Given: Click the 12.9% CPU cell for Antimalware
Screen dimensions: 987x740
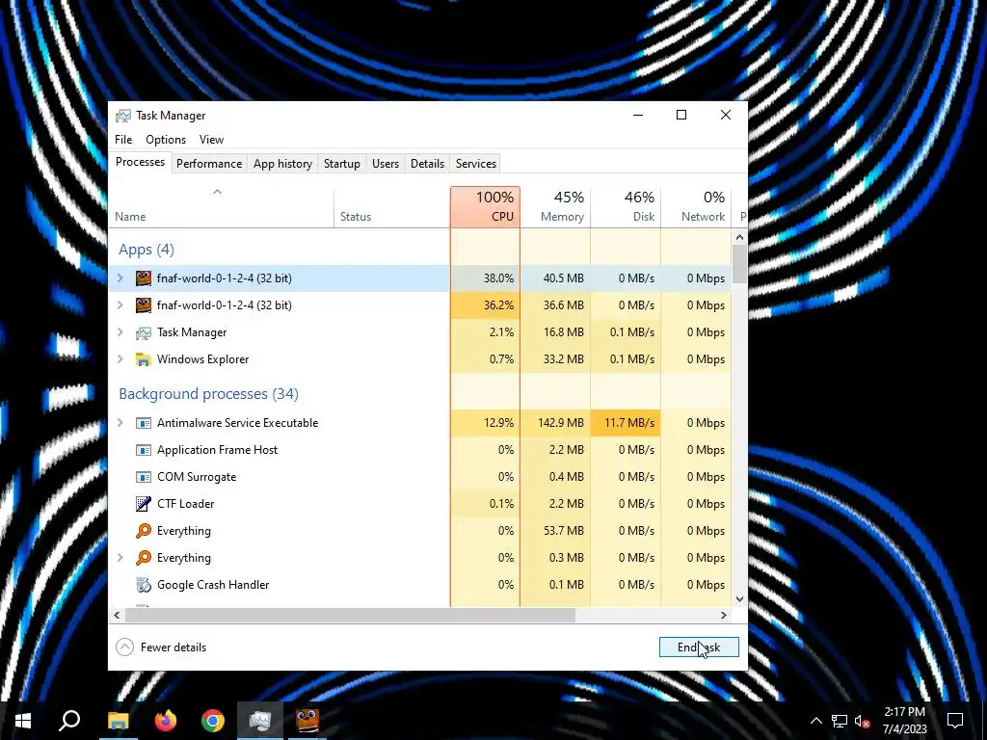Looking at the screenshot, I should pos(486,423).
